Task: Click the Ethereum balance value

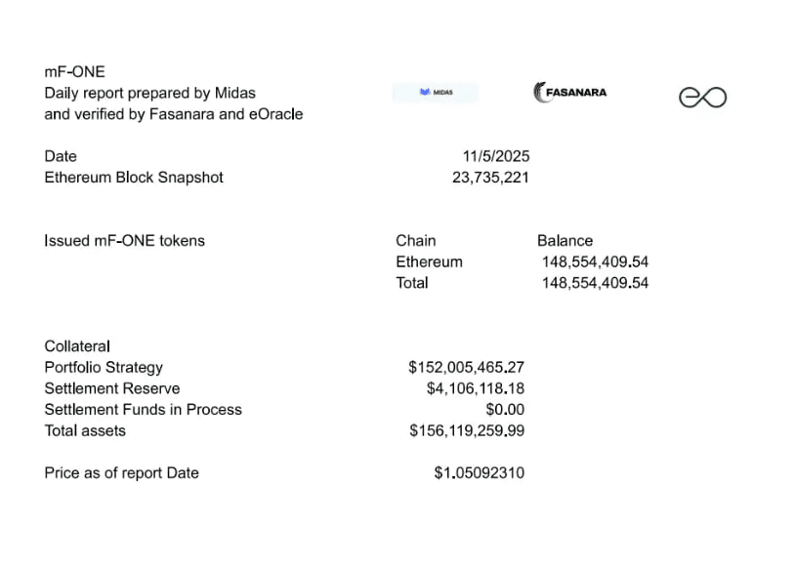Action: tap(595, 262)
